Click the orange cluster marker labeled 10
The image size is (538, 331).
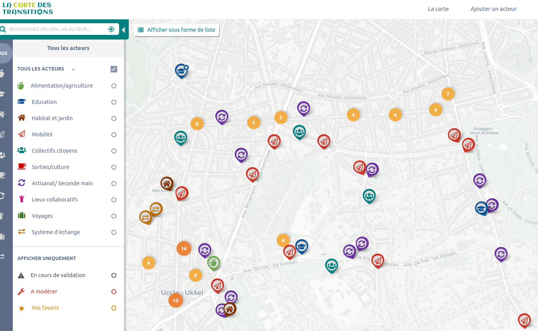(x=176, y=300)
